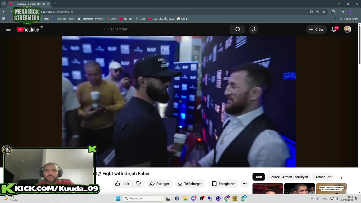
Task: Open the VirusTotal - Home bookmark
Action: pos(63,19)
